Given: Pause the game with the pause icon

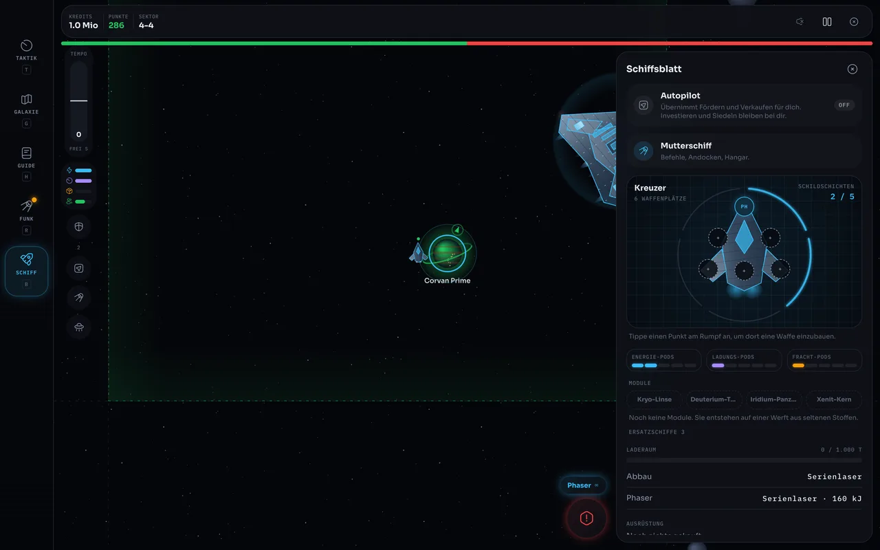Looking at the screenshot, I should pos(827,22).
